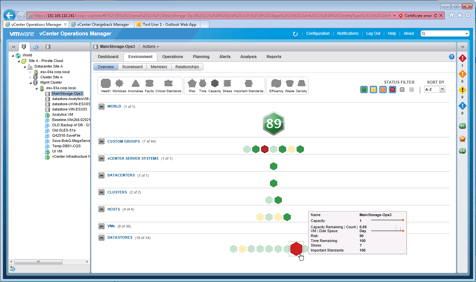
Task: Click the green health badge showing 91
Action: pyautogui.click(x=463, y=126)
